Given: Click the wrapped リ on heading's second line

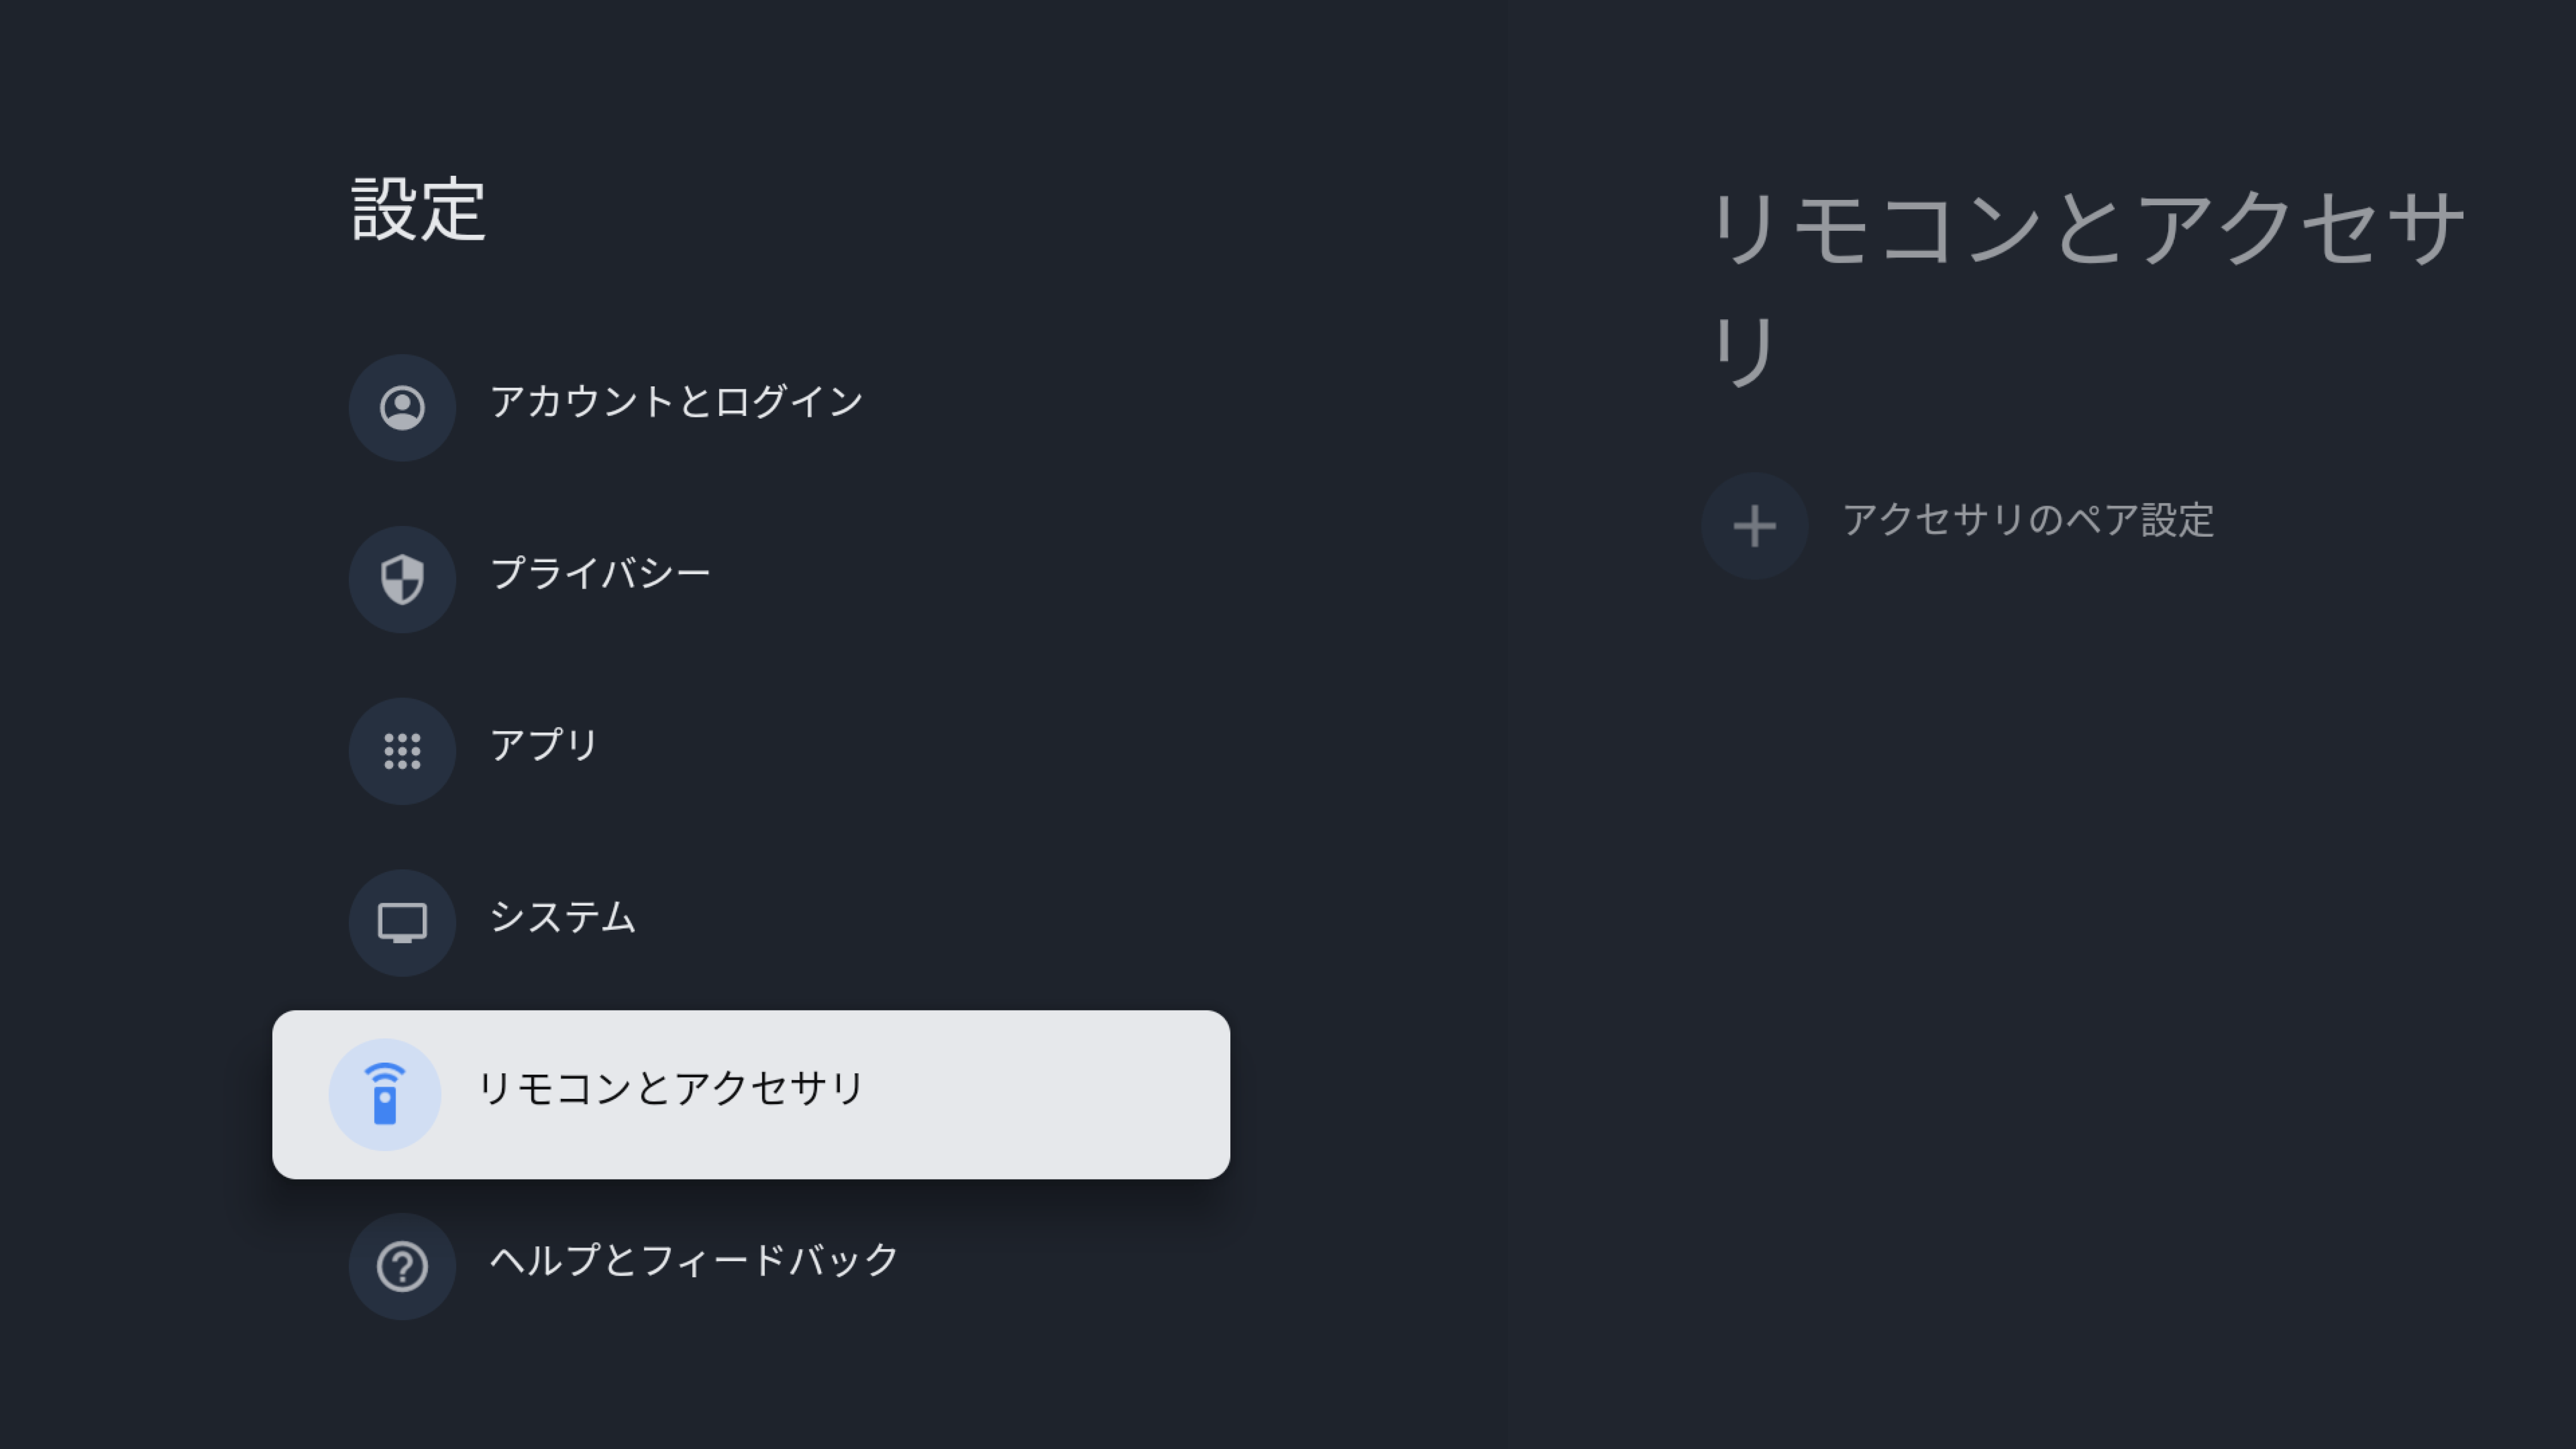Looking at the screenshot, I should (x=1743, y=350).
